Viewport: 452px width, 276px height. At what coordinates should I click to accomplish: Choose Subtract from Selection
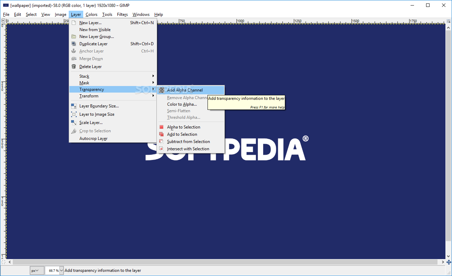(x=191, y=142)
